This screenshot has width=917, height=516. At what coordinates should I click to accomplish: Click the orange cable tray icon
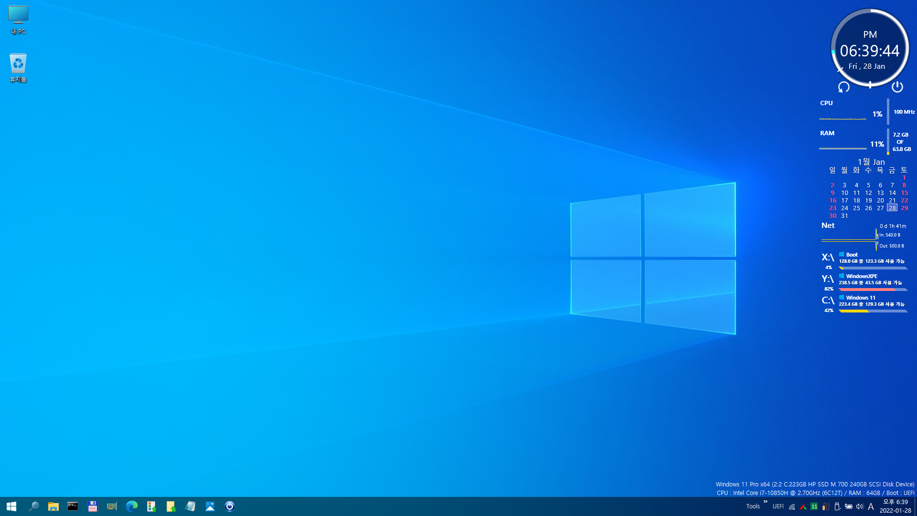point(826,507)
